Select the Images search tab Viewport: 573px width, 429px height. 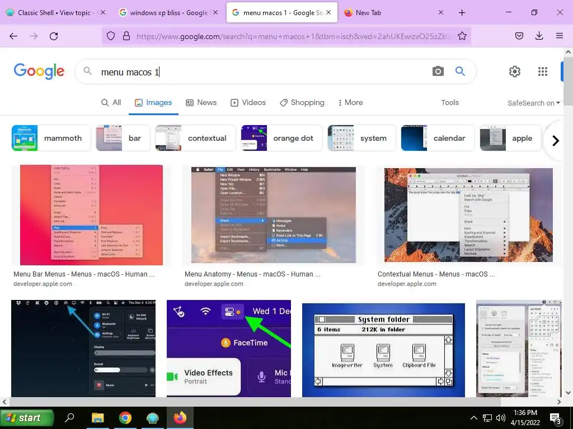tap(153, 103)
